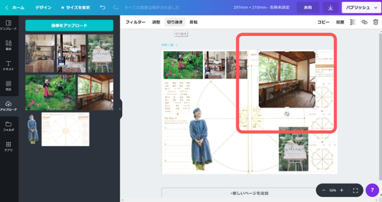The width and height of the screenshot is (382, 202).
Task: Open the フォルダ folder panel
Action: (x=8, y=126)
